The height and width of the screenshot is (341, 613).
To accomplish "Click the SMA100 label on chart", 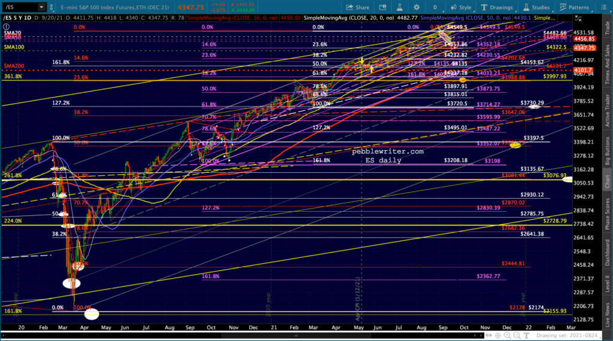I will (14, 47).
